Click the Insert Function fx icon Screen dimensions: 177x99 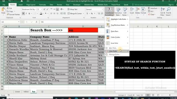(37, 22)
